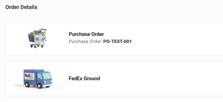Click the FedEx delivery truck icon

click(38, 79)
